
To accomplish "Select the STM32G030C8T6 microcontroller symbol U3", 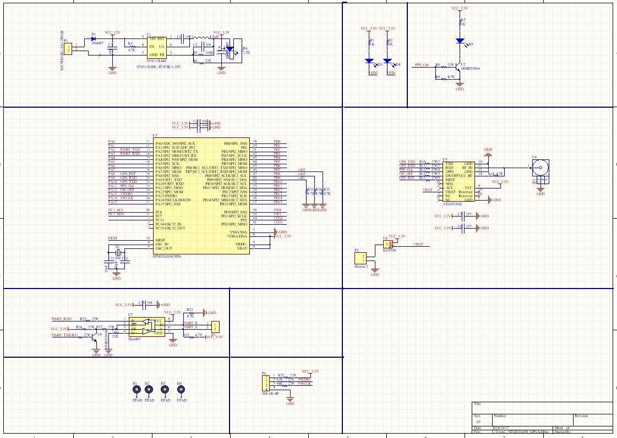I will click(201, 196).
